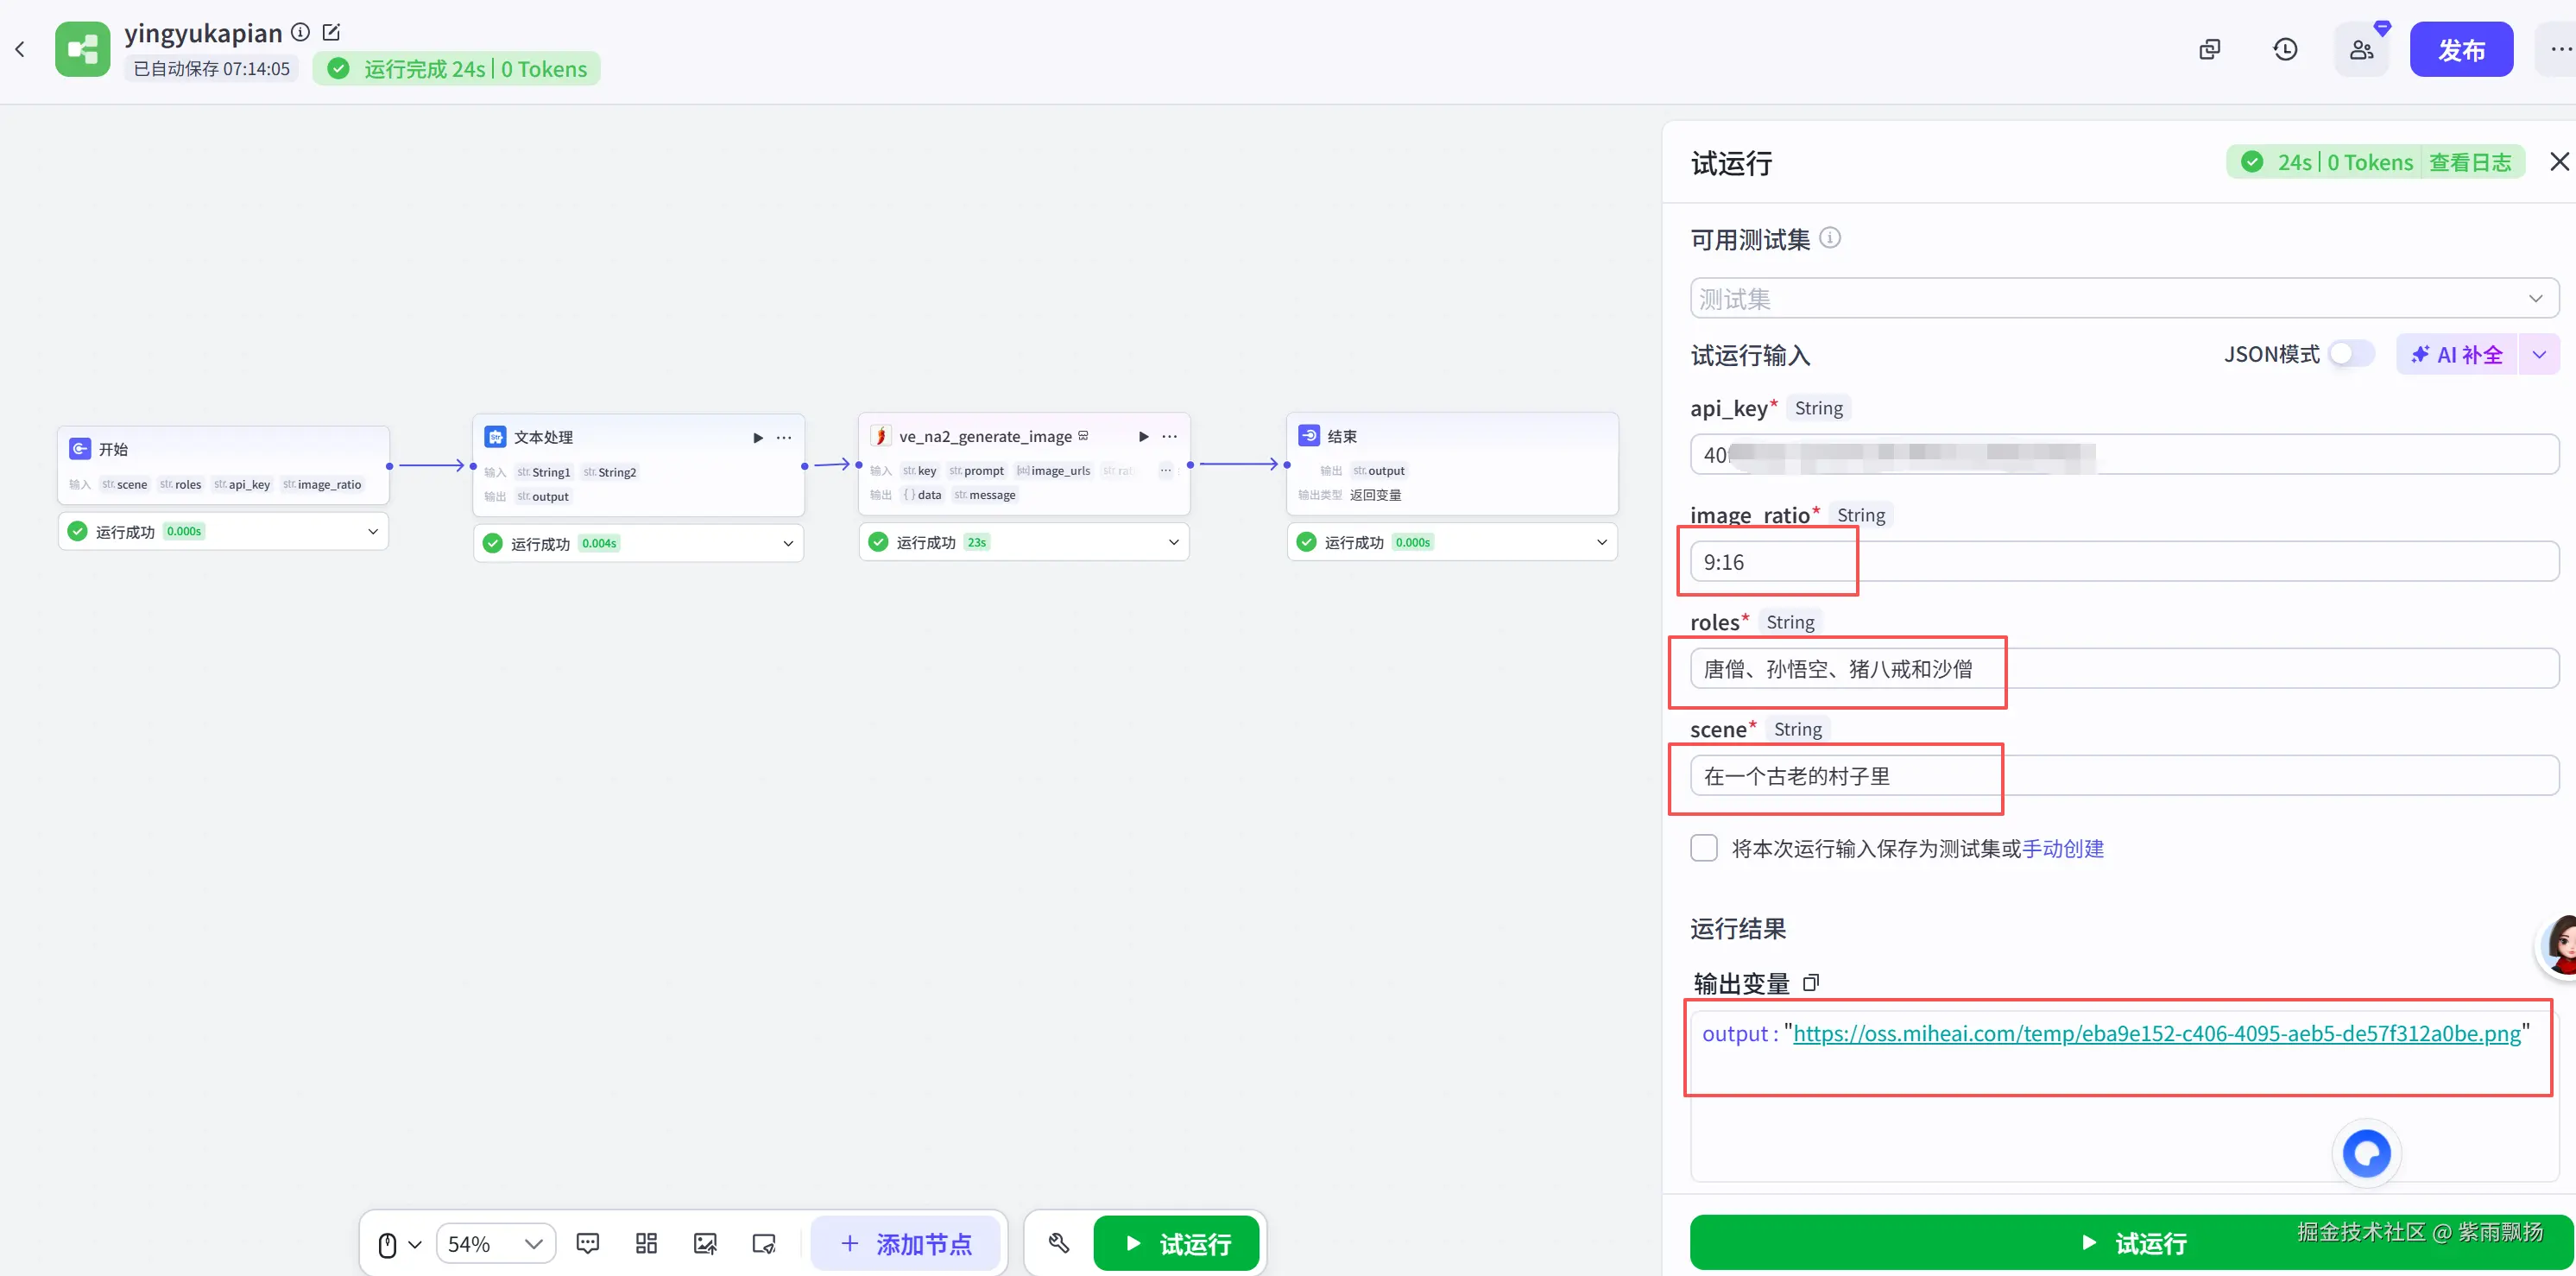Click the 发布 publish button
This screenshot has height=1276, width=2576.
(x=2461, y=49)
